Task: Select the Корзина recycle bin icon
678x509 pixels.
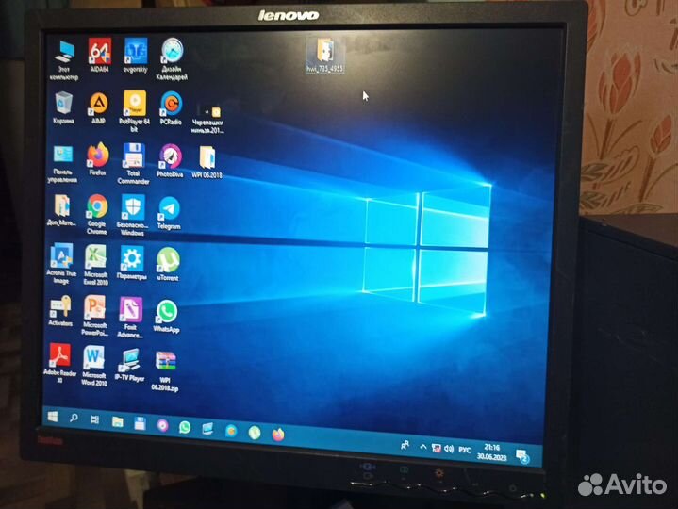Action: point(63,108)
